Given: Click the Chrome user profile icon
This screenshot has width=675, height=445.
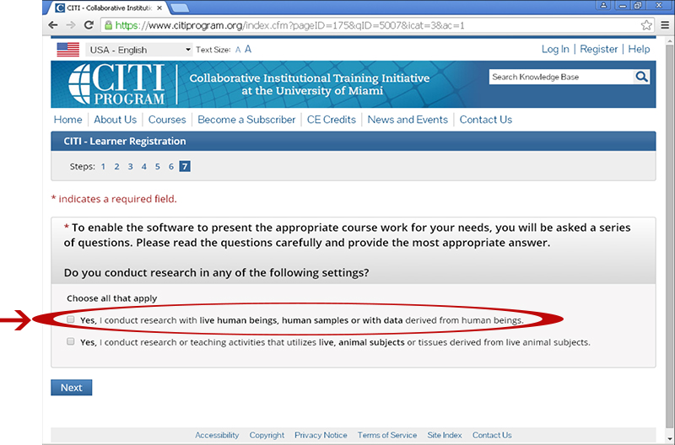Looking at the screenshot, I should [x=603, y=5].
